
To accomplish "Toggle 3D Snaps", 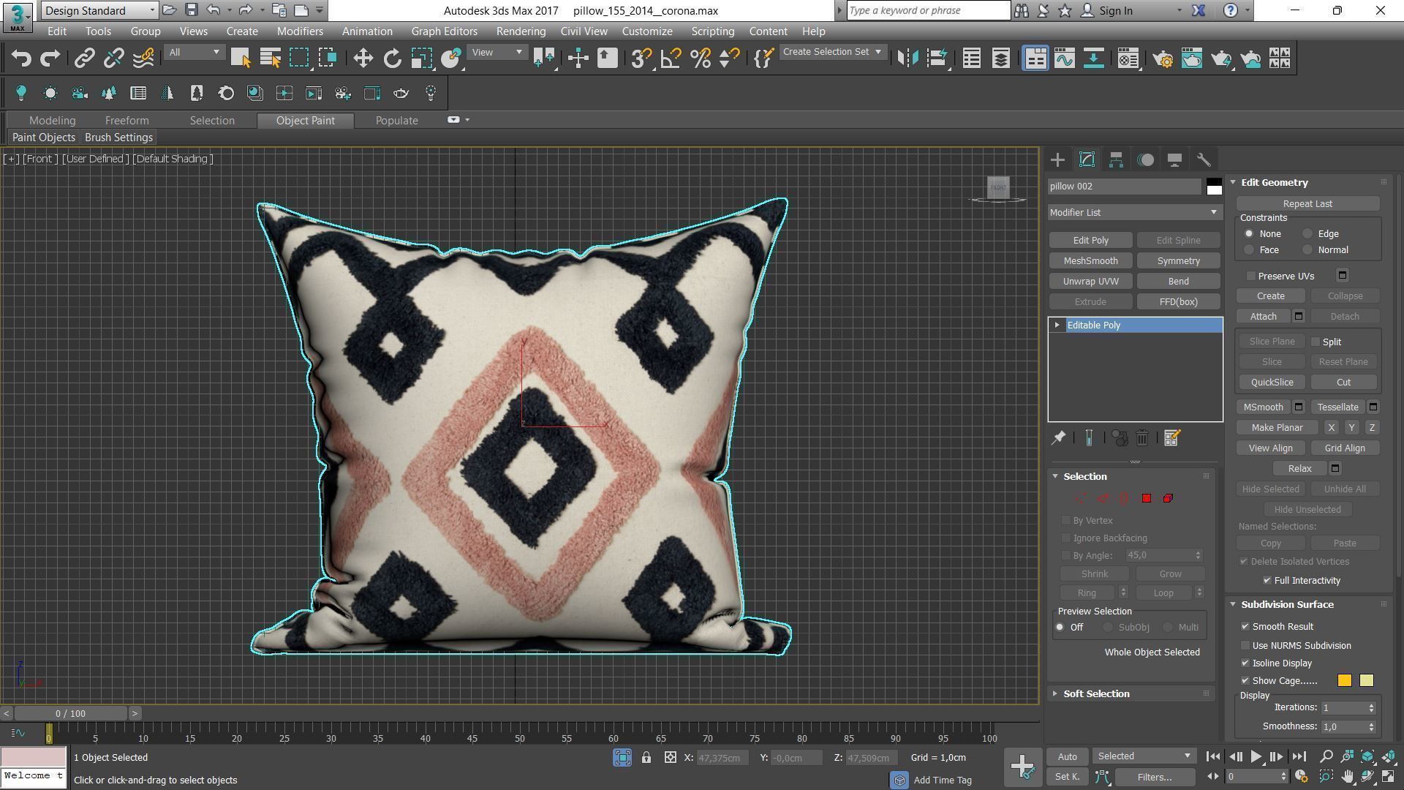I will pos(641,59).
